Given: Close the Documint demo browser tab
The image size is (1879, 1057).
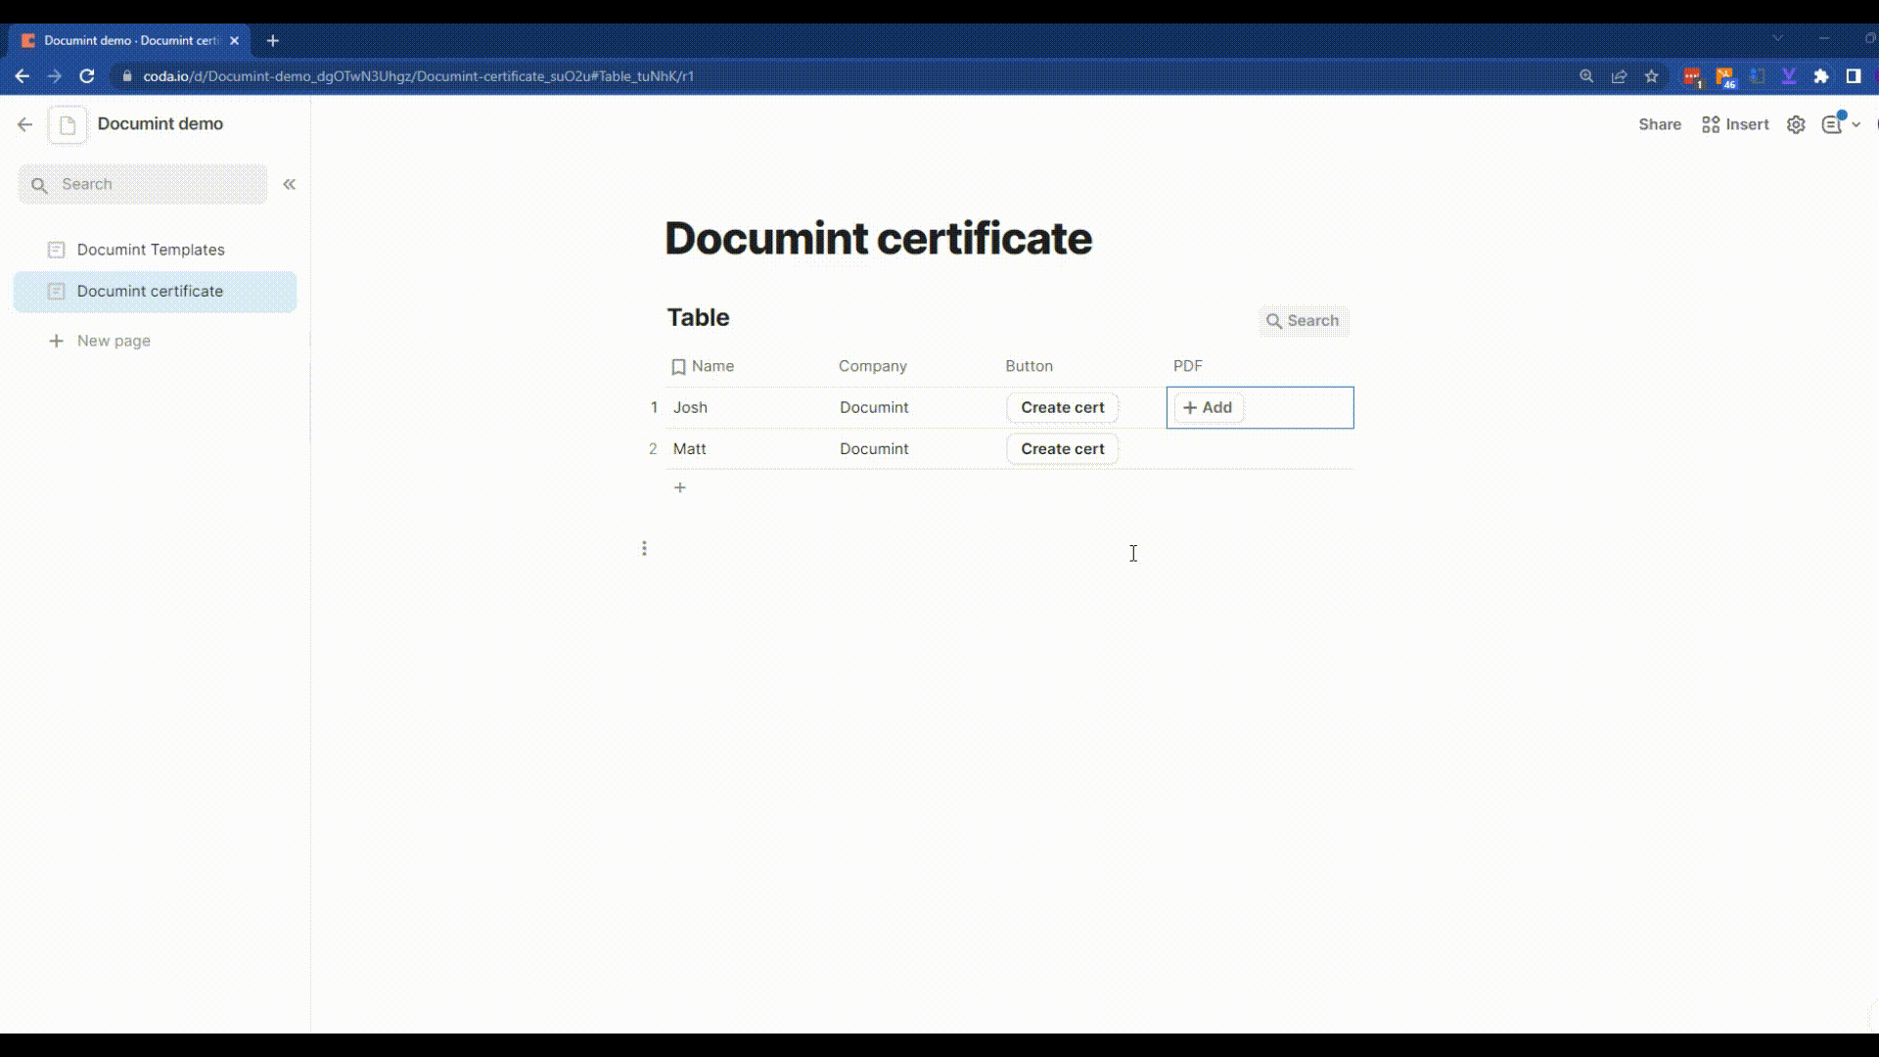Looking at the screenshot, I should click(x=234, y=41).
